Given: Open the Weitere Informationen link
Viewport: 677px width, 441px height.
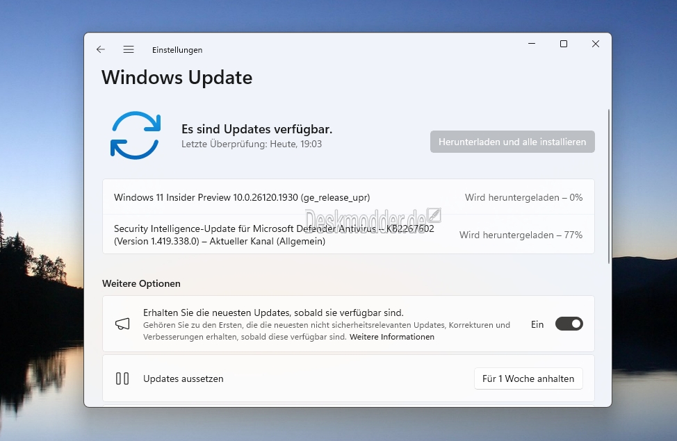Looking at the screenshot, I should [391, 337].
